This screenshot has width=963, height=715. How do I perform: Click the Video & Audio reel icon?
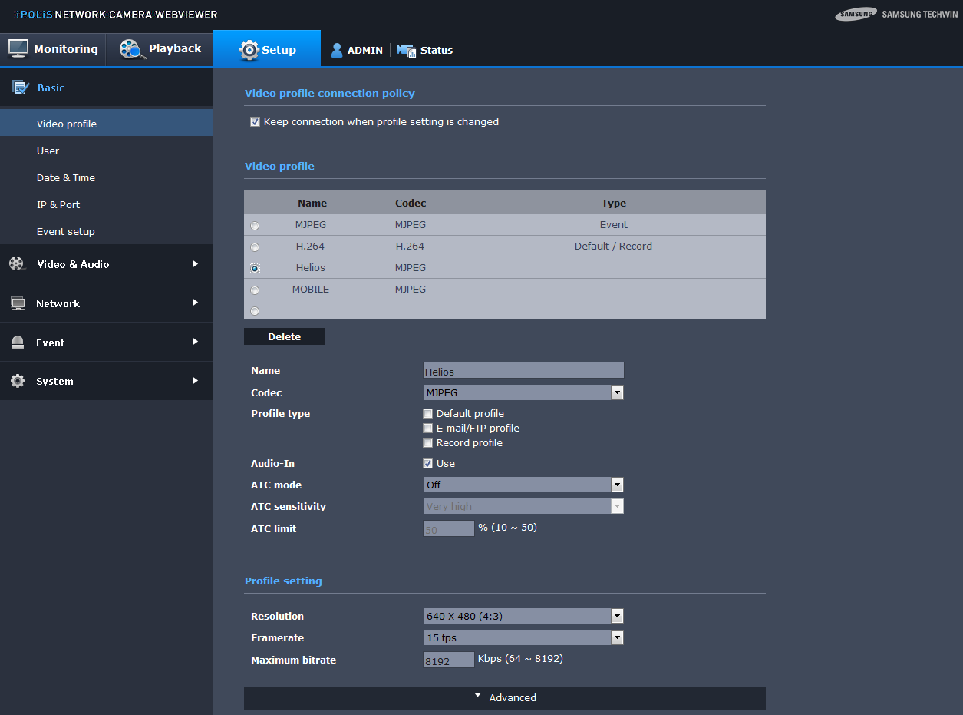tap(17, 263)
